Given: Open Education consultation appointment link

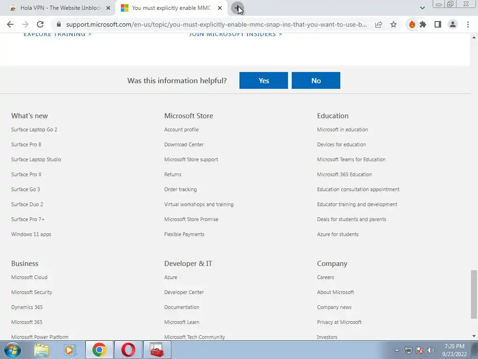Looking at the screenshot, I should (358, 189).
